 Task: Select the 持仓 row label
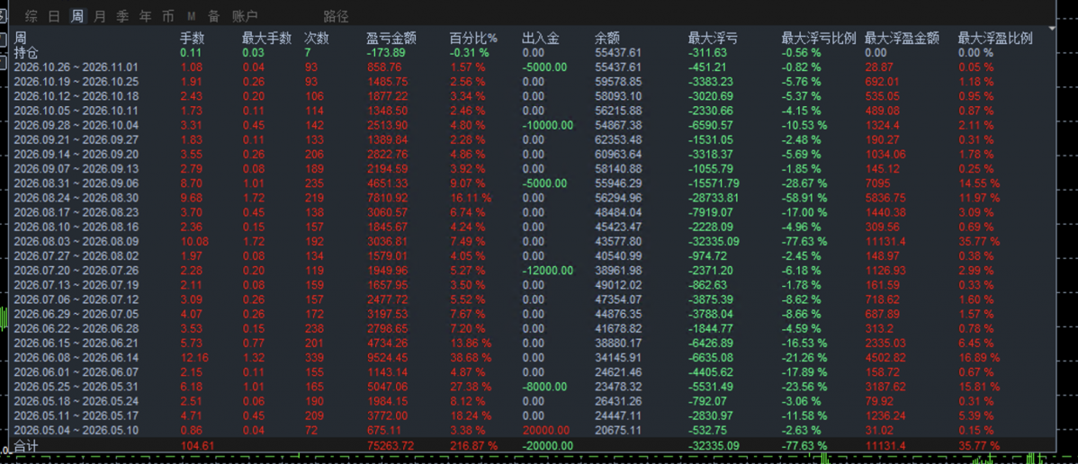[26, 52]
